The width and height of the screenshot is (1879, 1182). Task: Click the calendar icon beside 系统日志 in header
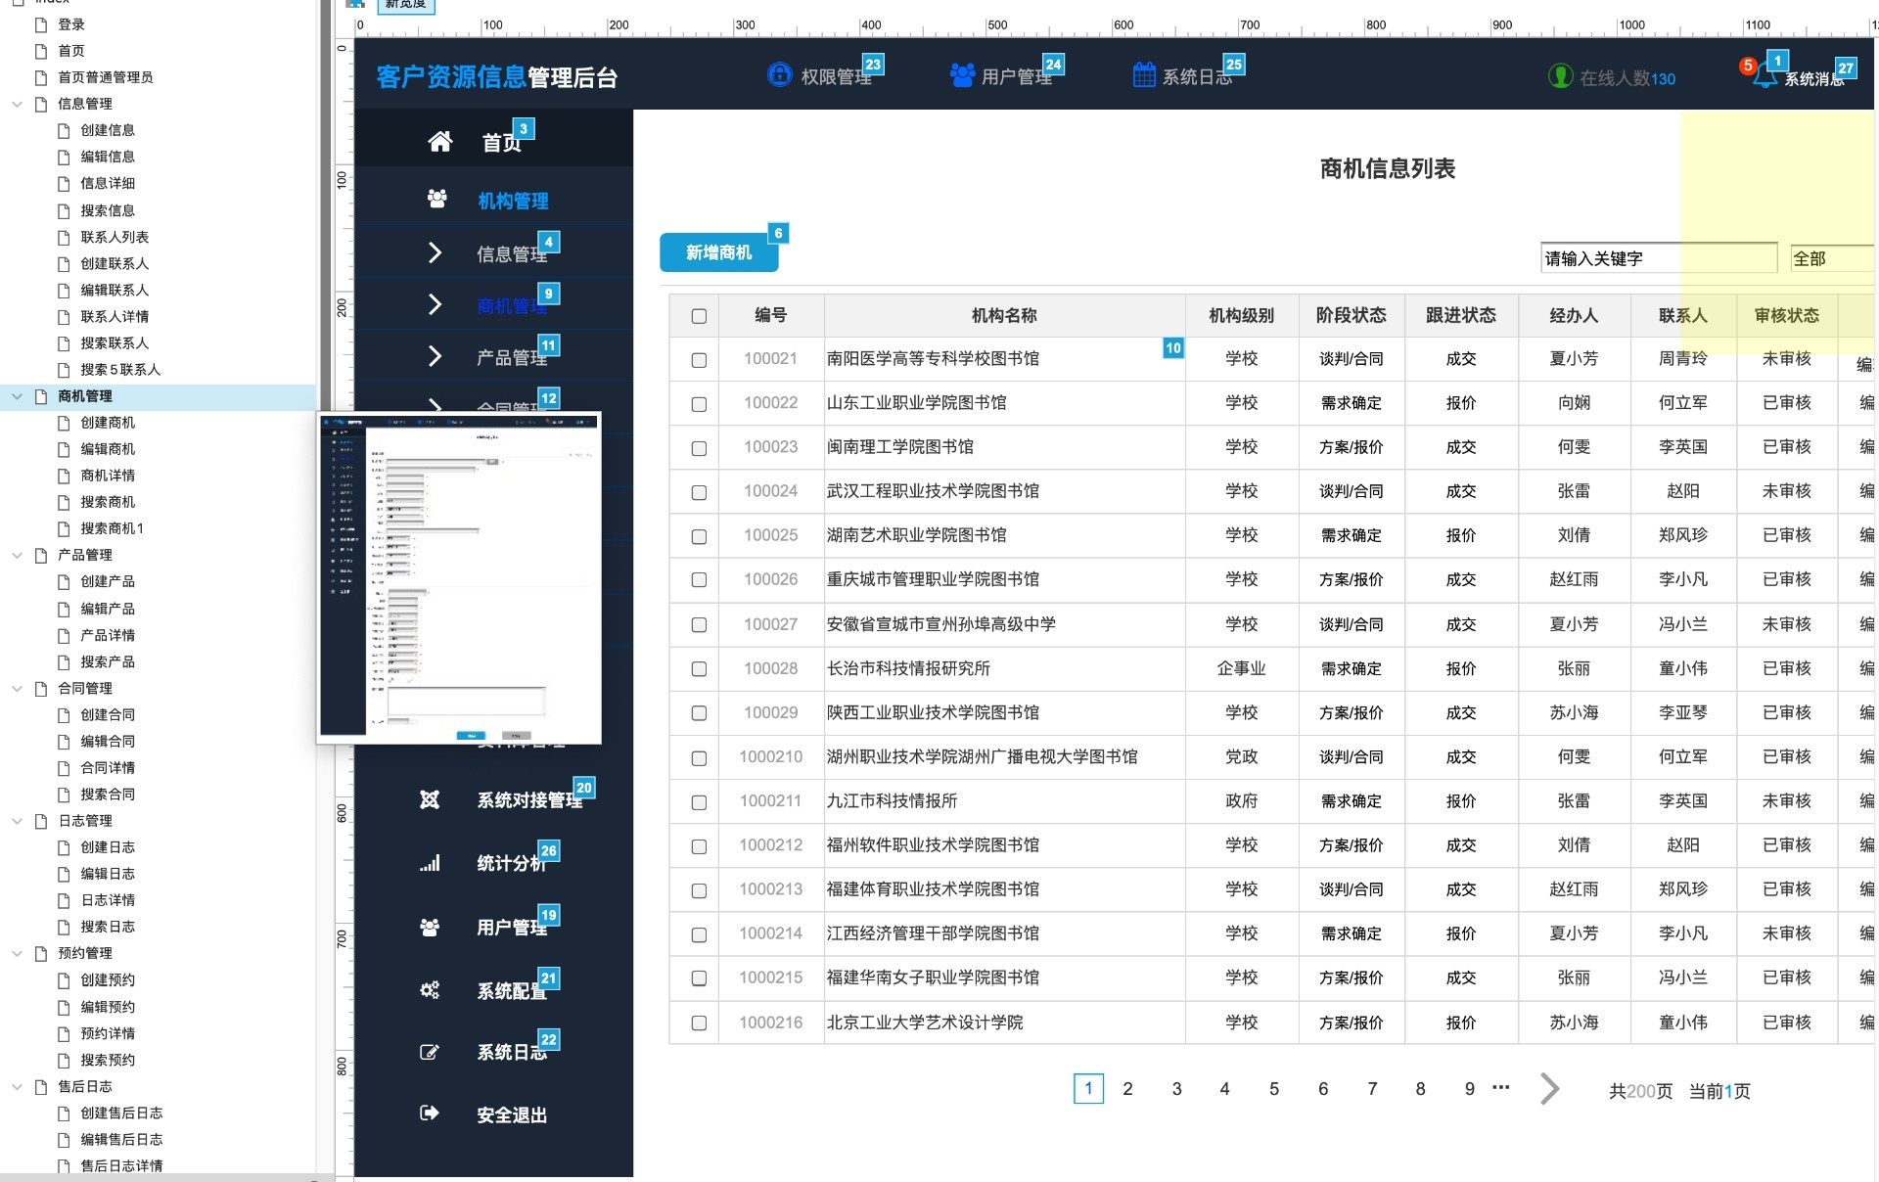1143,75
